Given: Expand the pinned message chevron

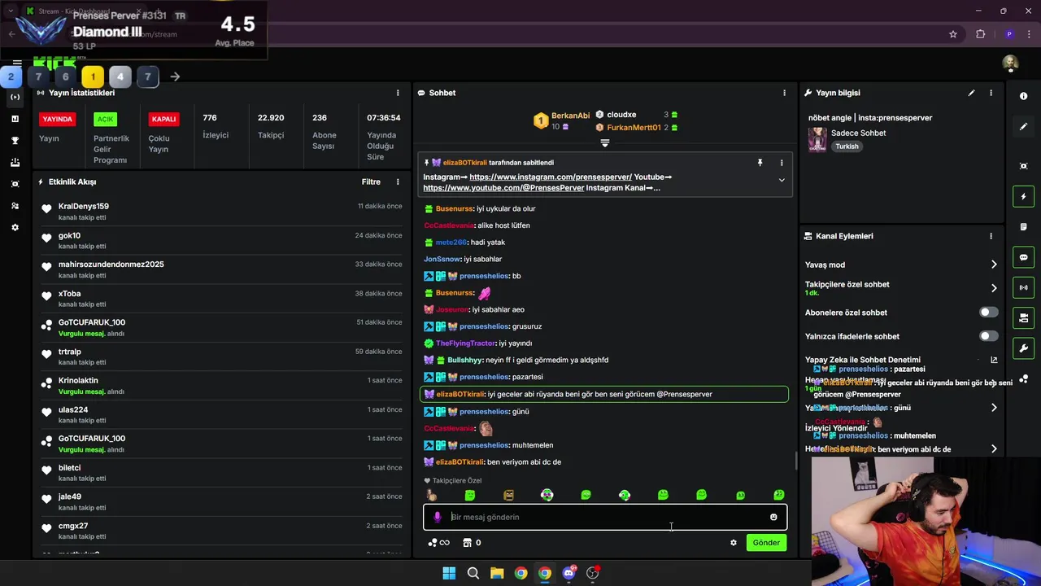Looking at the screenshot, I should [782, 181].
